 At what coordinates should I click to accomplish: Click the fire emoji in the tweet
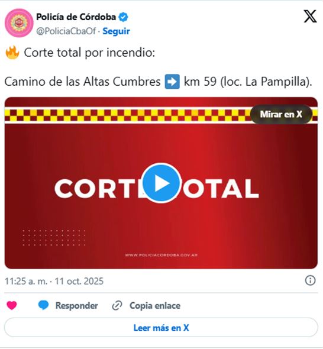(12, 53)
